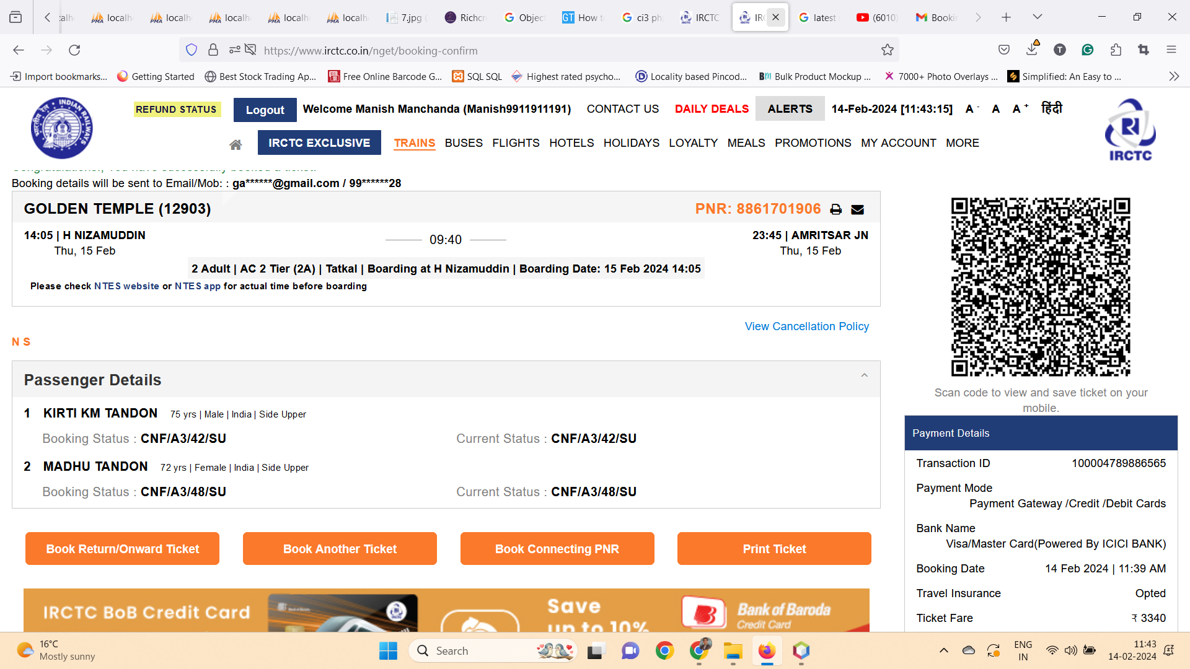The height and width of the screenshot is (669, 1190).
Task: Switch to the YouTube browser tab
Action: [877, 17]
